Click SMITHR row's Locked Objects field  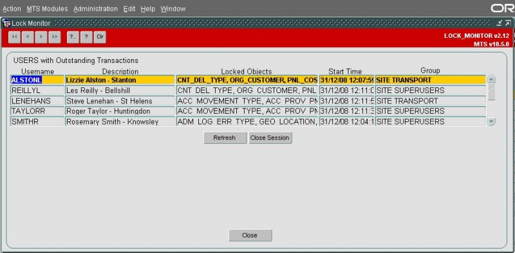(247, 121)
